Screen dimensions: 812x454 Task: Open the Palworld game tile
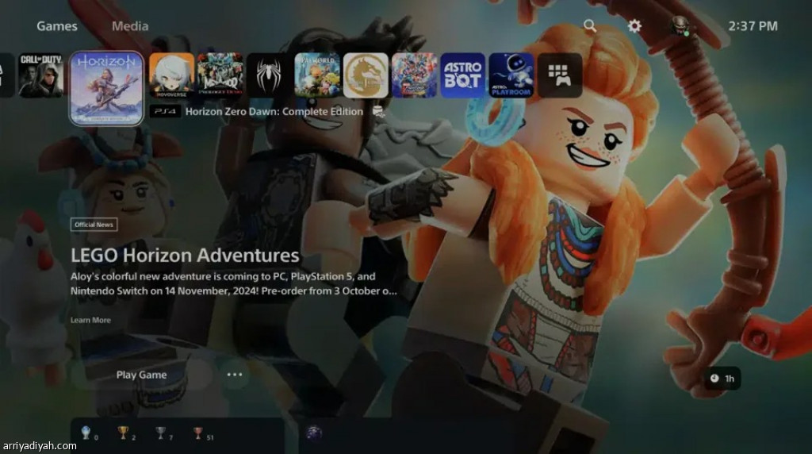tap(317, 75)
